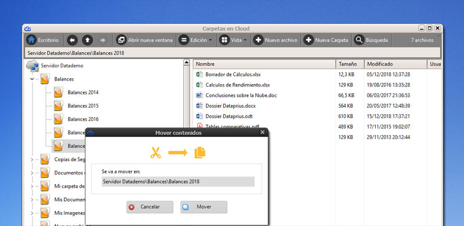Go to Escritorio home button
The height and width of the screenshot is (226, 464).
click(42, 40)
